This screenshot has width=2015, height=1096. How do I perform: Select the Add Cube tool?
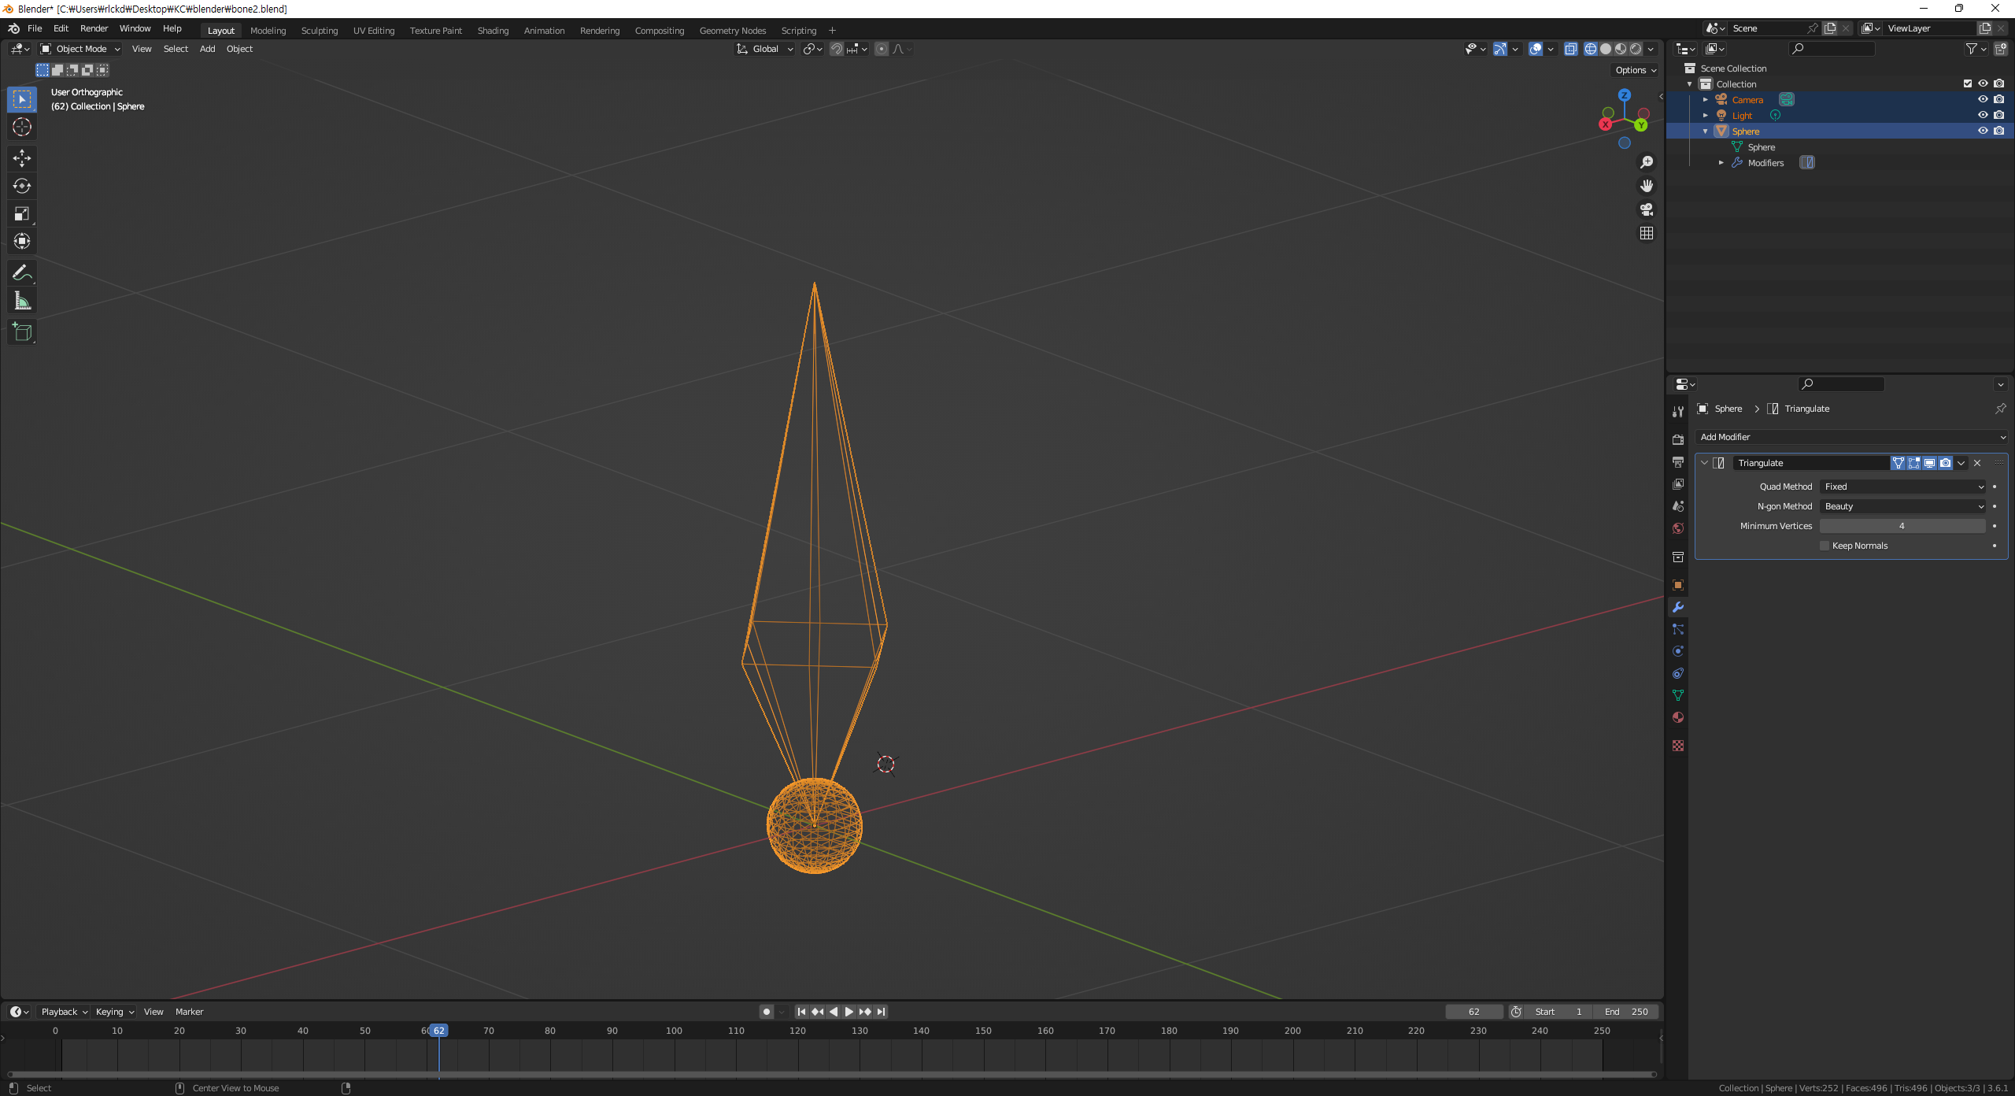click(x=22, y=331)
